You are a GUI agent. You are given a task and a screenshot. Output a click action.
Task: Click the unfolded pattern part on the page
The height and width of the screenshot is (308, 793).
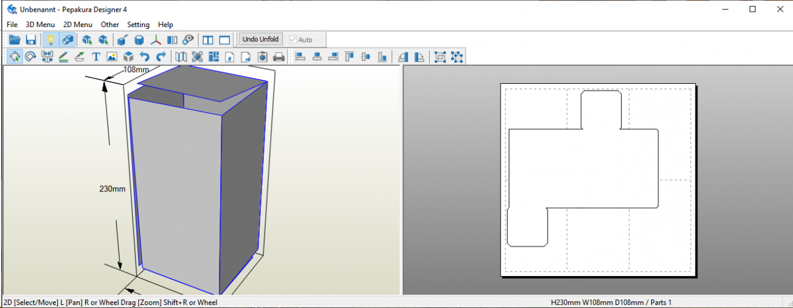583,168
